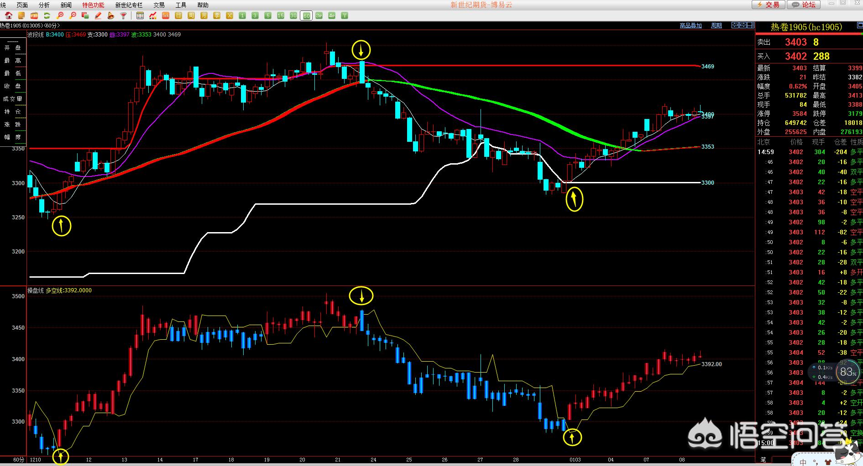The image size is (863, 466).
Task: Click the 笔 tab at panel bottom
Action: [763, 460]
